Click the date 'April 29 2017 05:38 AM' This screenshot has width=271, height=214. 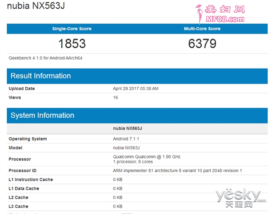coord(135,89)
